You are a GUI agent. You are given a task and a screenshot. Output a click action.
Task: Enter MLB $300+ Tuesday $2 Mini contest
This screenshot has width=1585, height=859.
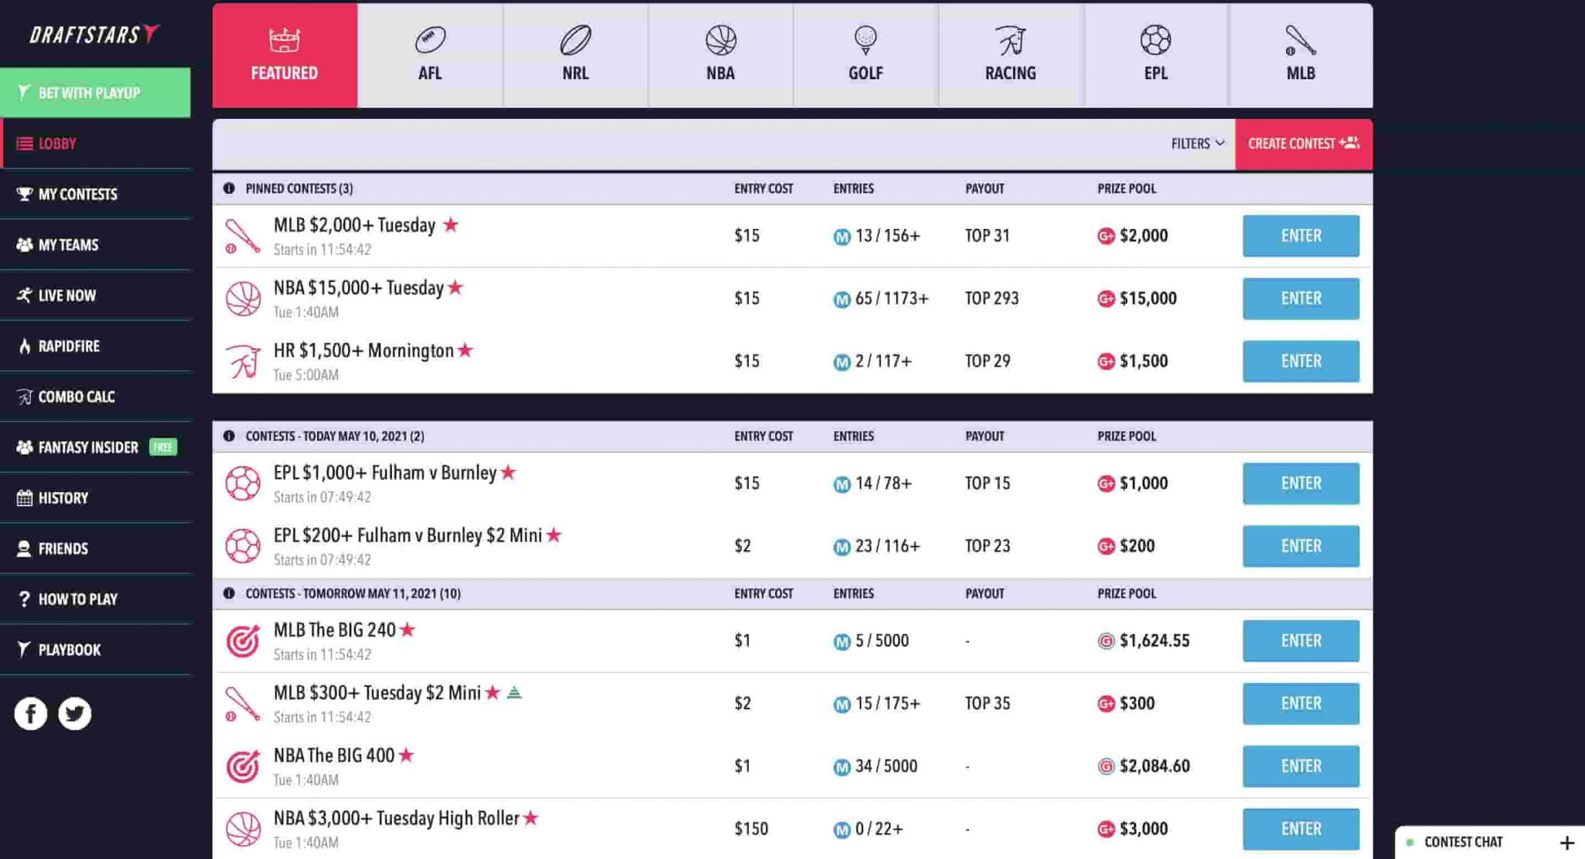click(1300, 704)
